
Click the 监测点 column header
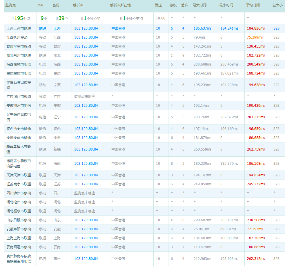[x=11, y=5]
